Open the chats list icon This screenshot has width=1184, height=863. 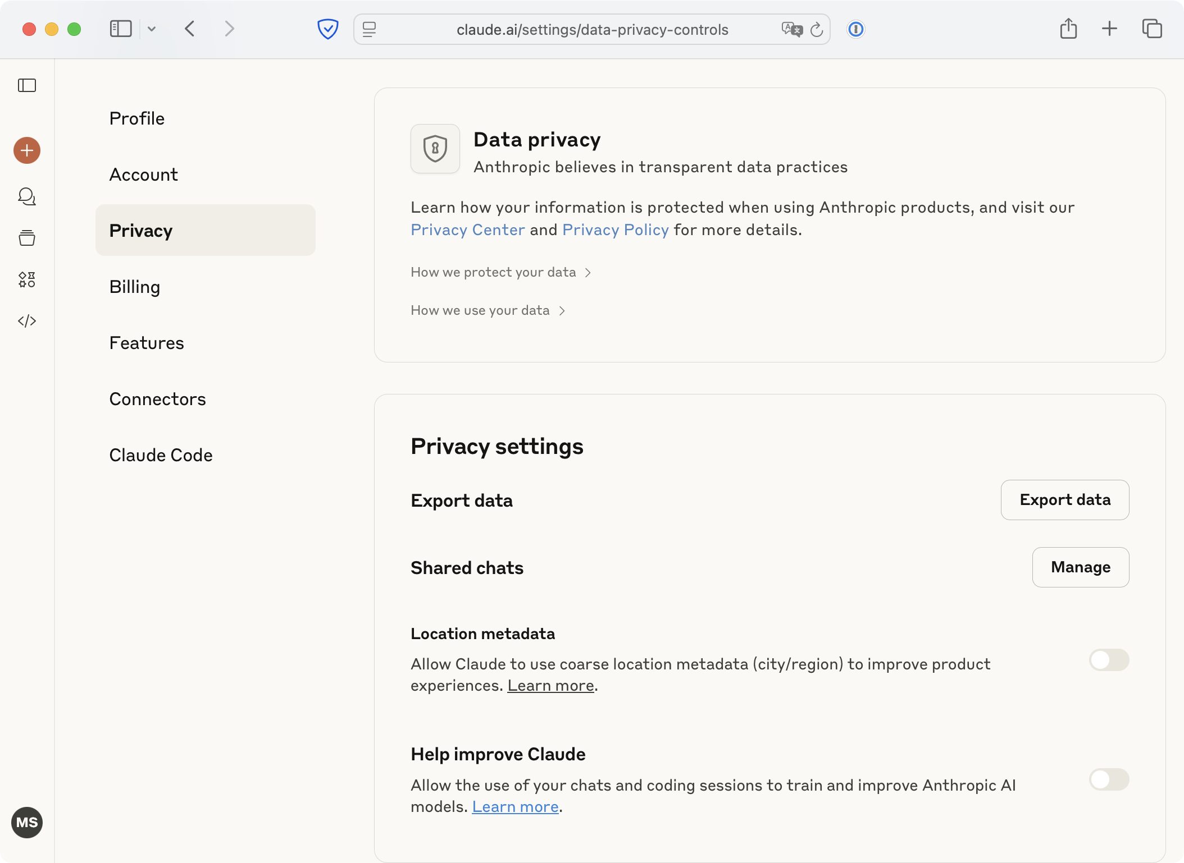coord(27,196)
